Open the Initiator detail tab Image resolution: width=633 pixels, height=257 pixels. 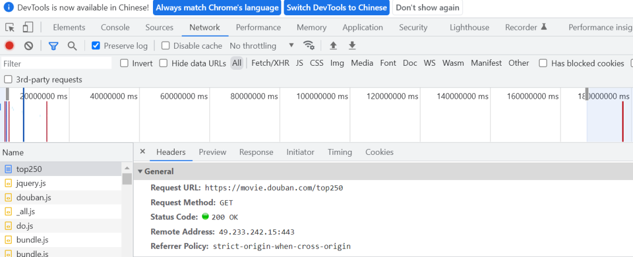300,153
